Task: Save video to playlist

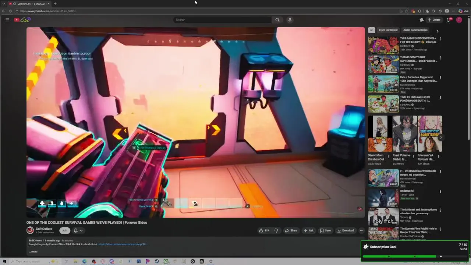Action: coord(325,230)
